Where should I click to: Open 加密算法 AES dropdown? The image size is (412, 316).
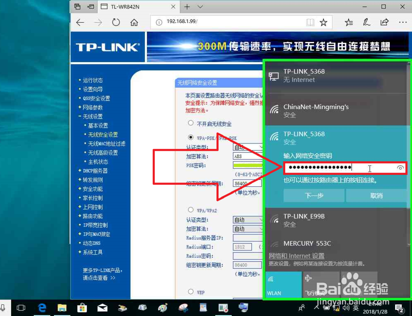248,156
